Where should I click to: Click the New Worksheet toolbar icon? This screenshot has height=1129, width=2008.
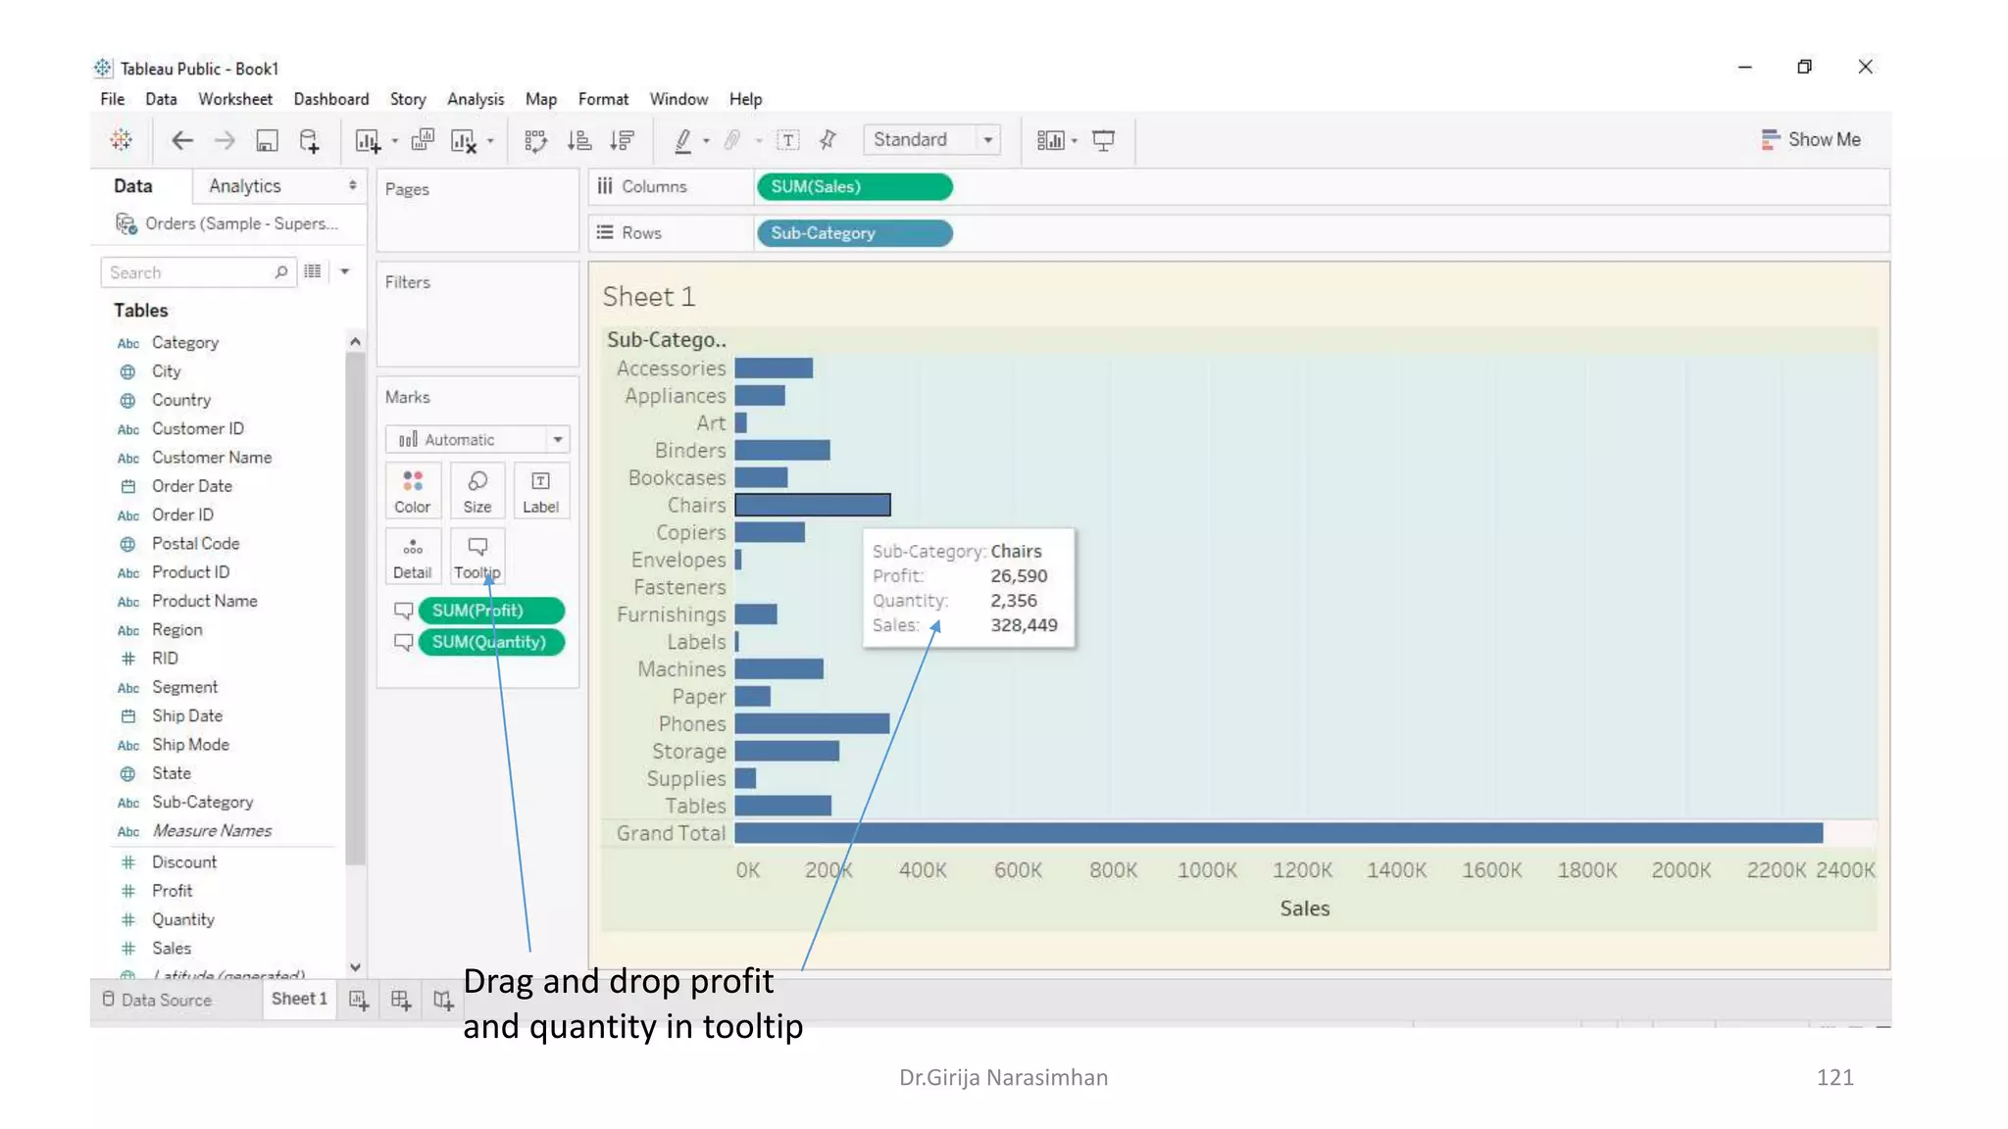[x=368, y=140]
